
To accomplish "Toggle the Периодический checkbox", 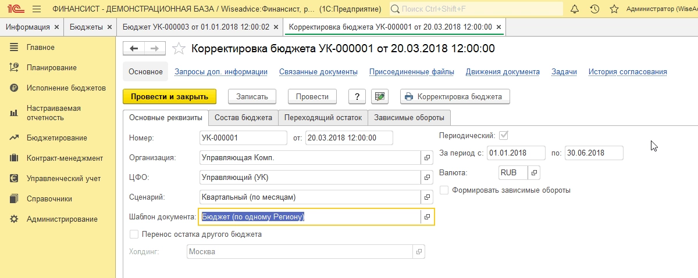I will [504, 135].
